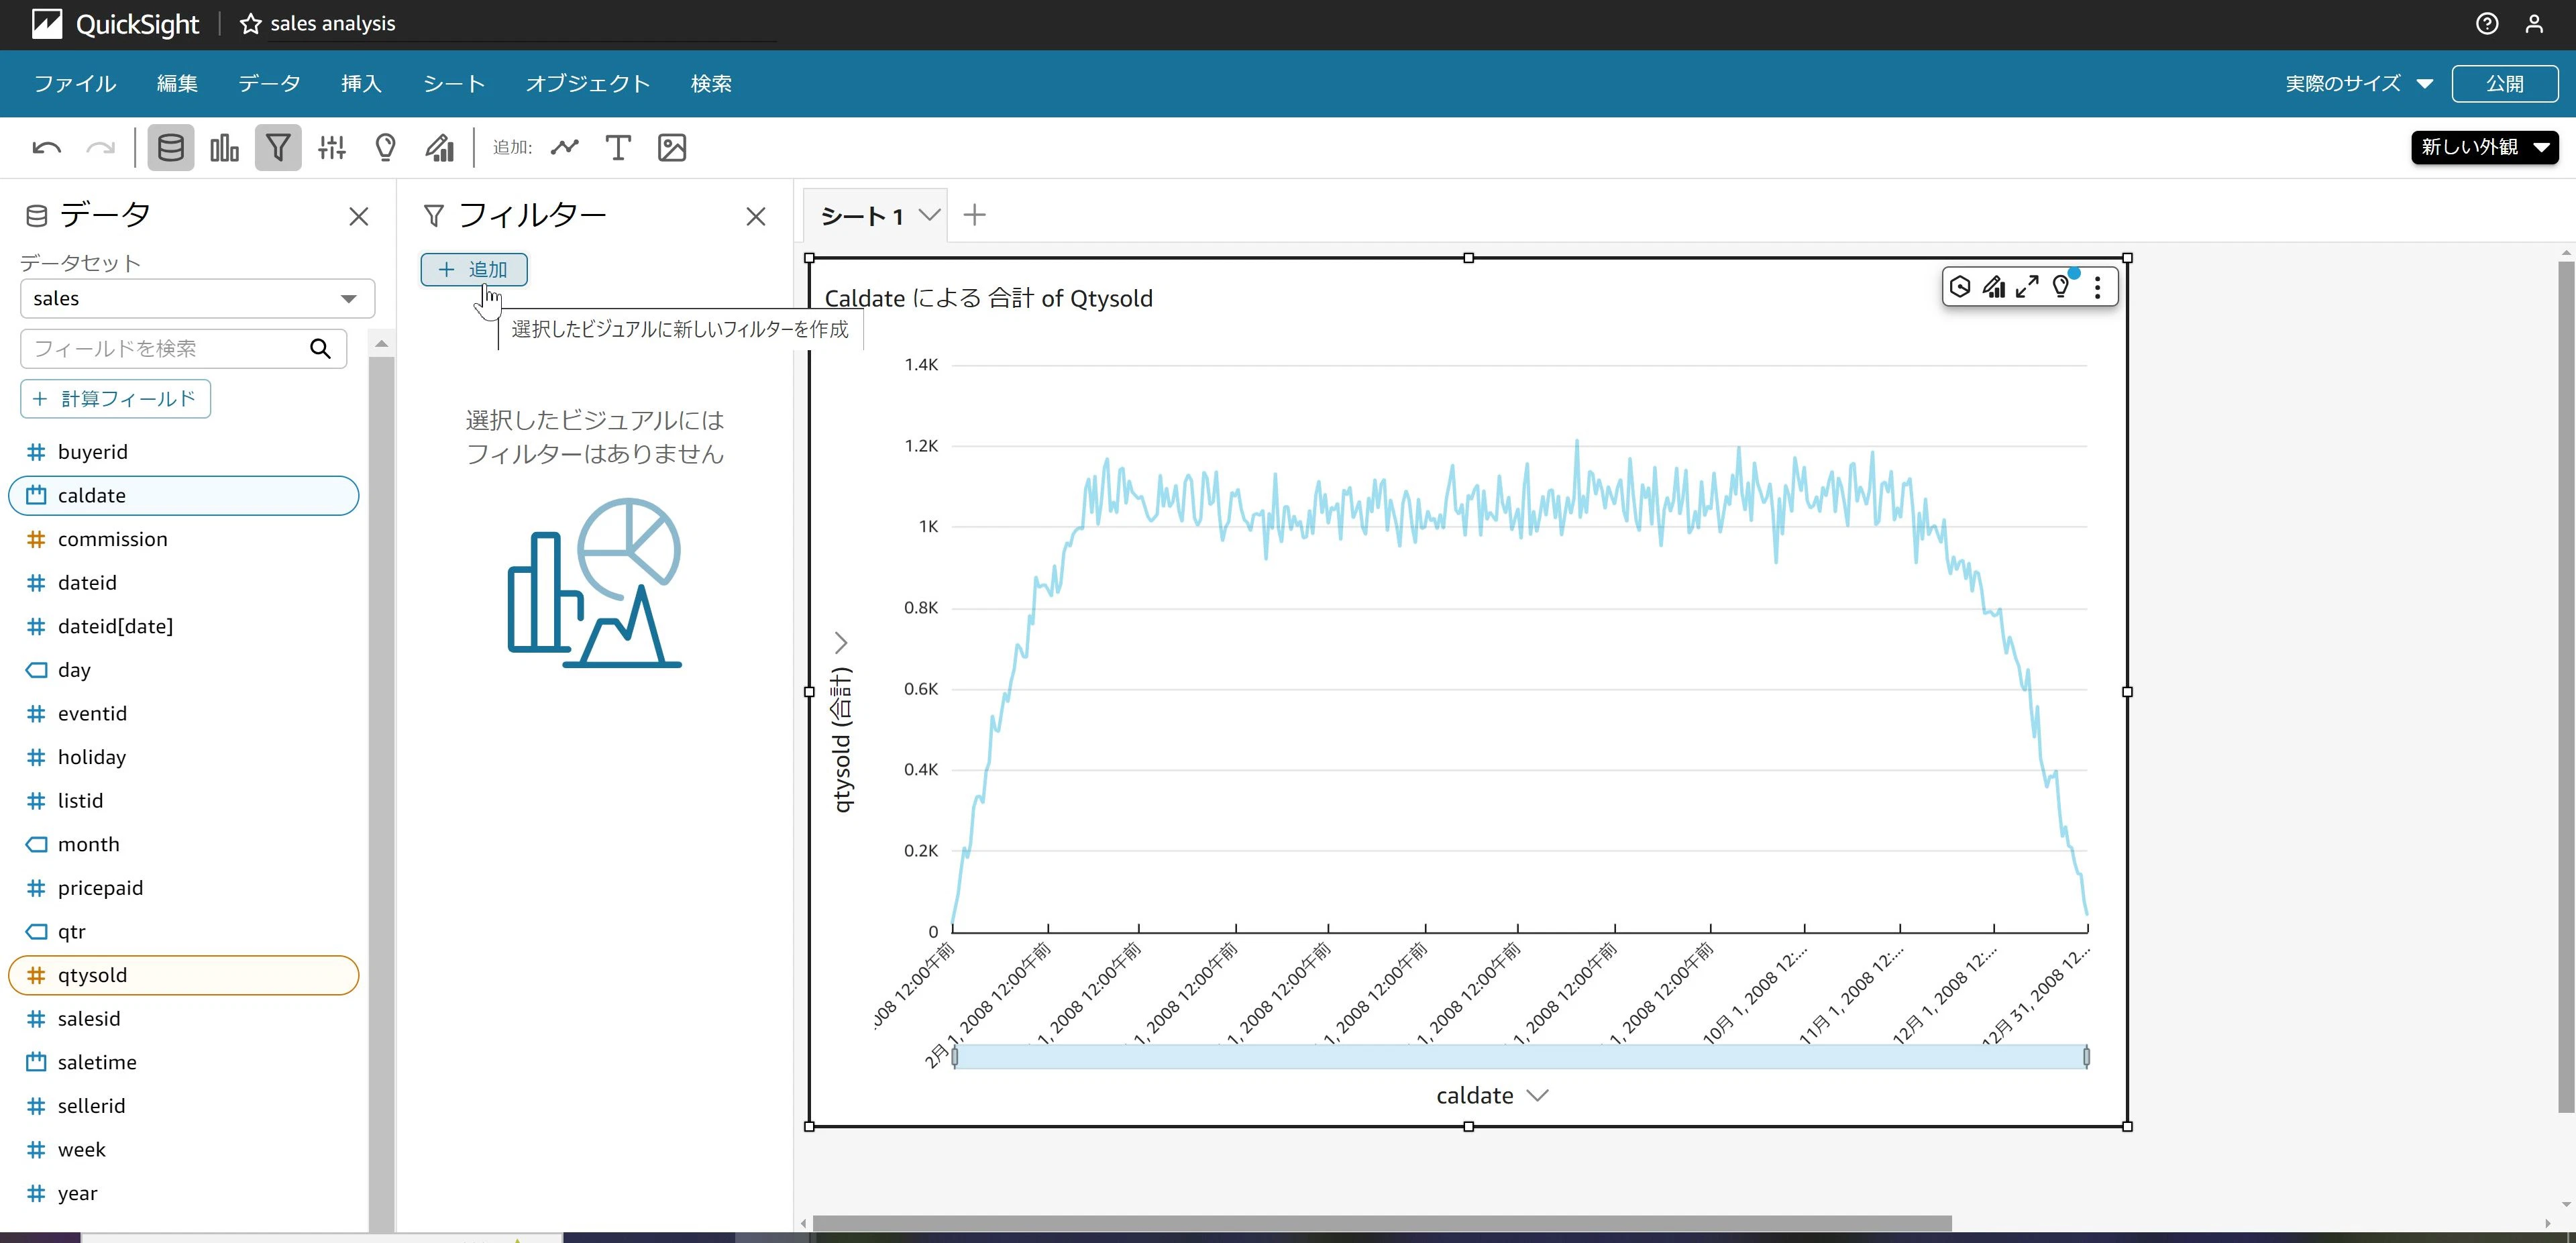Maximize the visual with expand arrows icon

[x=2027, y=287]
